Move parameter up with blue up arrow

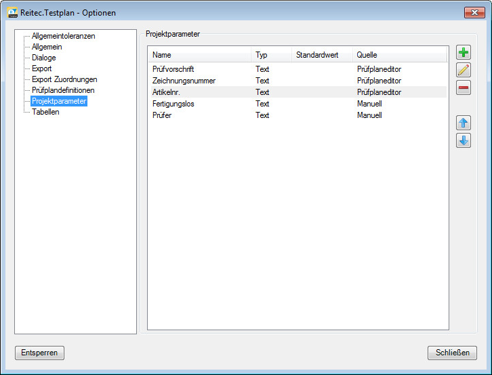[464, 123]
